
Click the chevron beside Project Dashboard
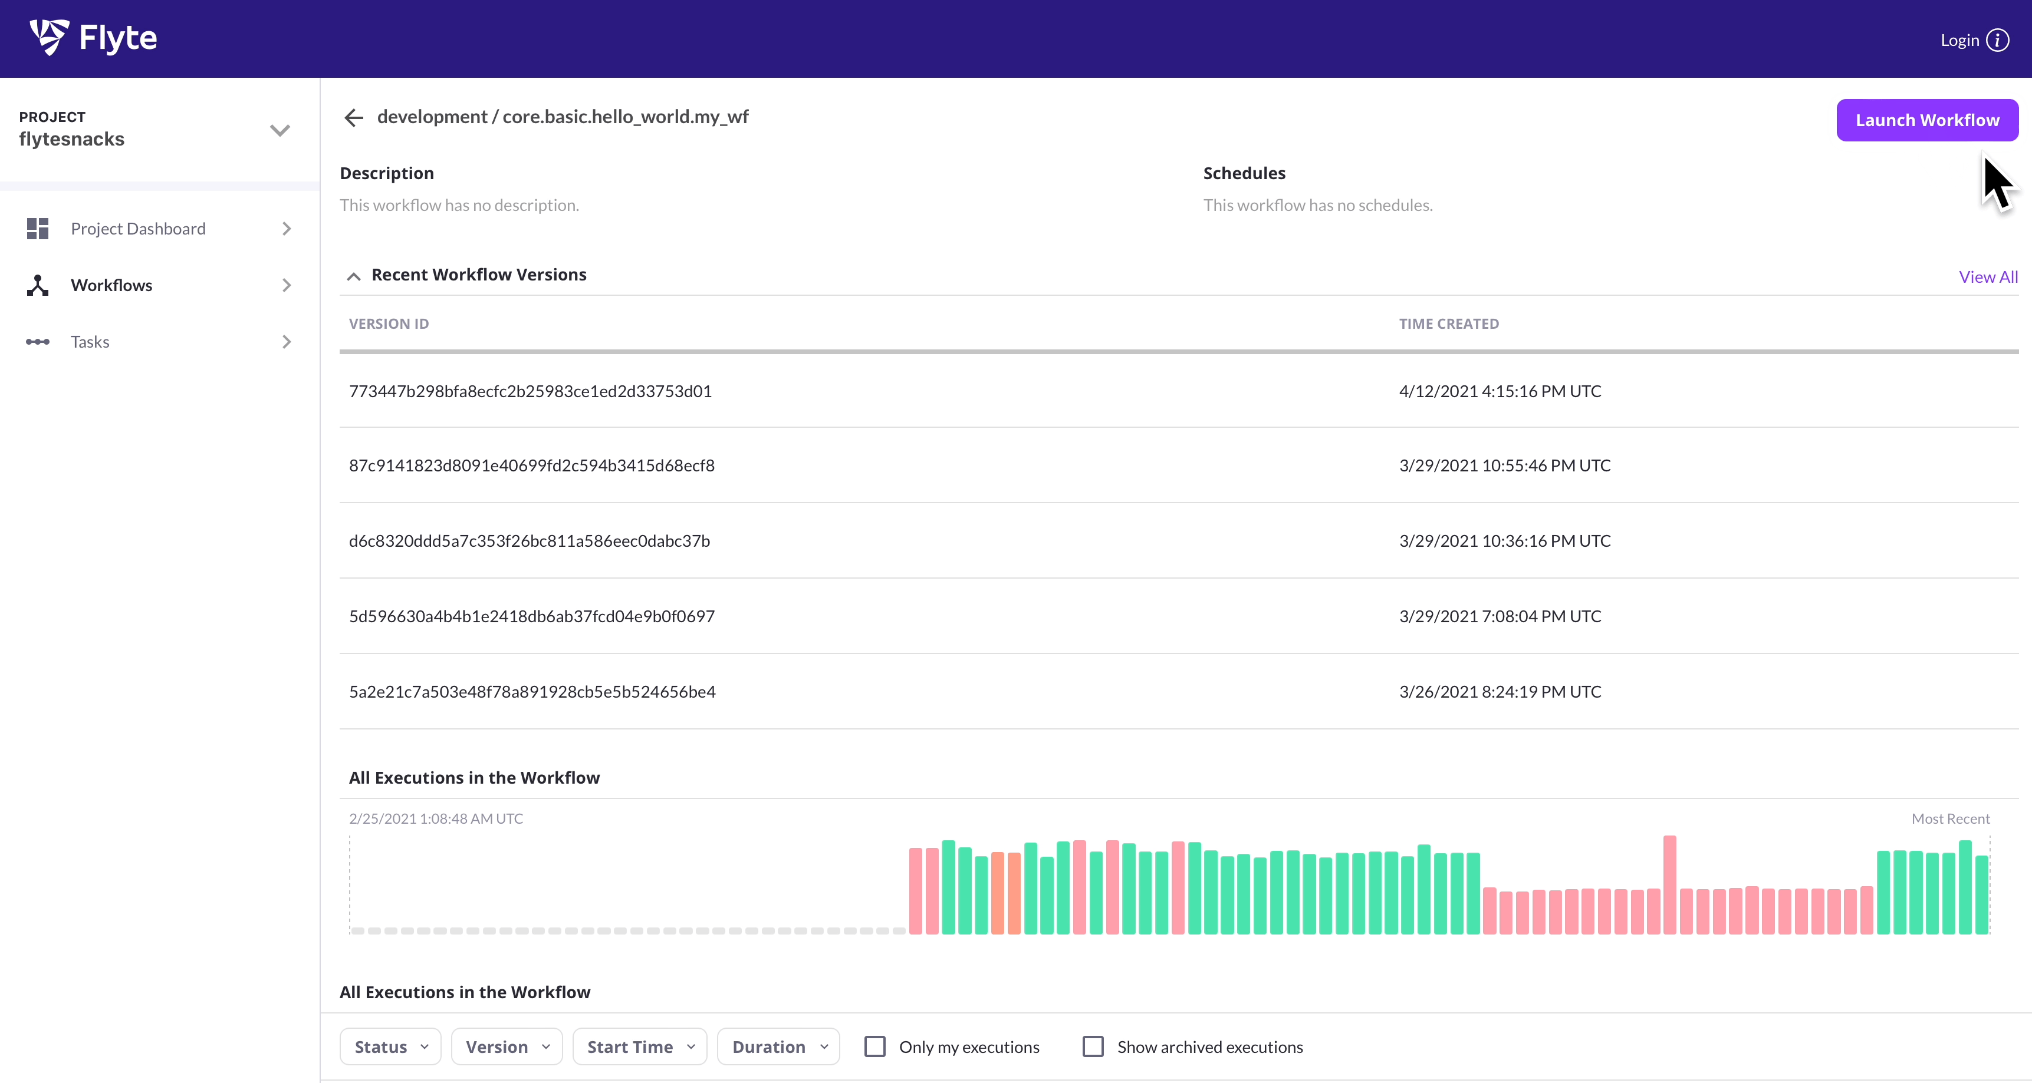[287, 229]
